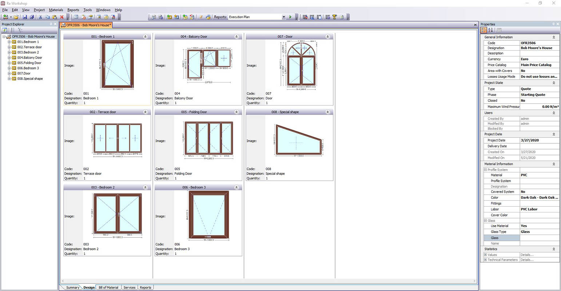Viewport: 561px width, 291px height.
Task: Select 002.Terrace door in Project Explorer
Action: pyautogui.click(x=29, y=47)
